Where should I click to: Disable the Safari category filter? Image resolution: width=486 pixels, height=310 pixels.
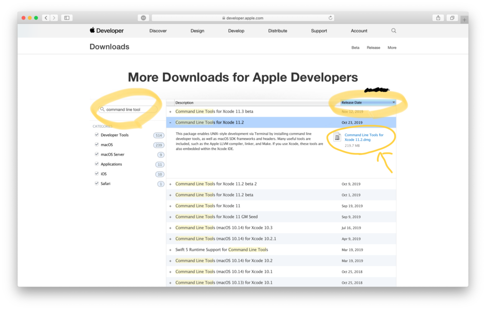[x=97, y=184]
